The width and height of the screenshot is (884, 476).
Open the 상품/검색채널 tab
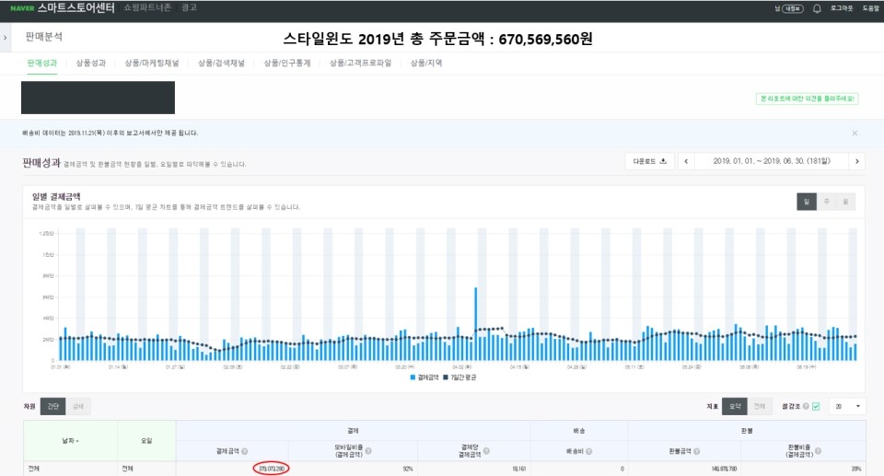(221, 64)
